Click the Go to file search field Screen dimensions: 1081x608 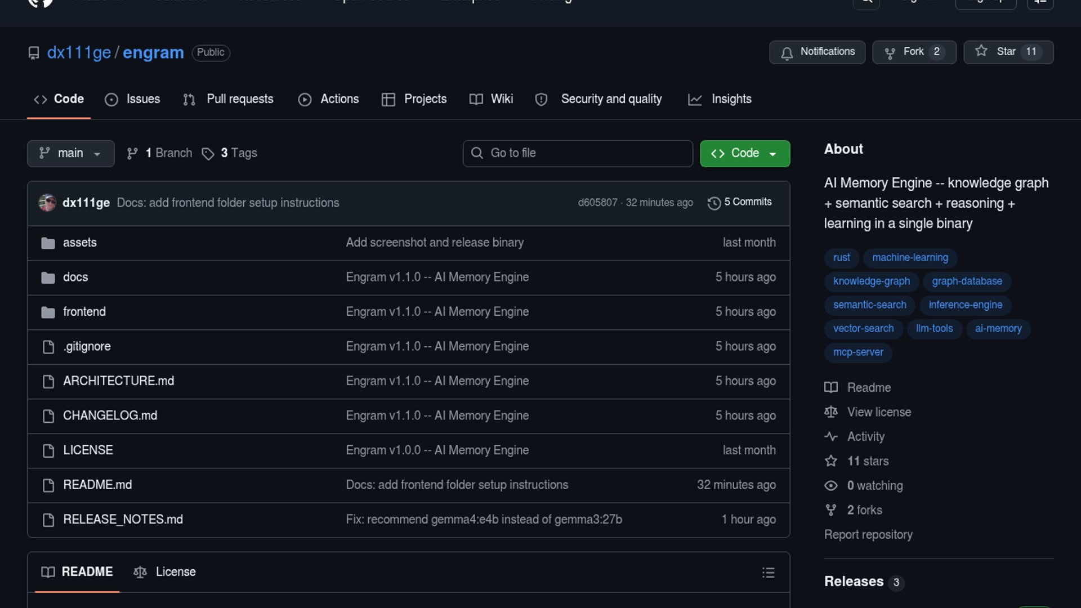tap(578, 154)
